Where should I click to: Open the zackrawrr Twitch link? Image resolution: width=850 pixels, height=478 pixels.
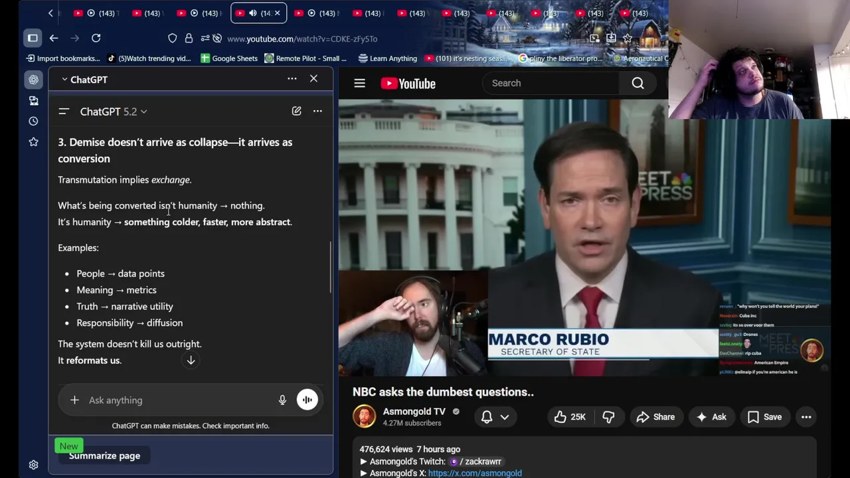[475, 461]
